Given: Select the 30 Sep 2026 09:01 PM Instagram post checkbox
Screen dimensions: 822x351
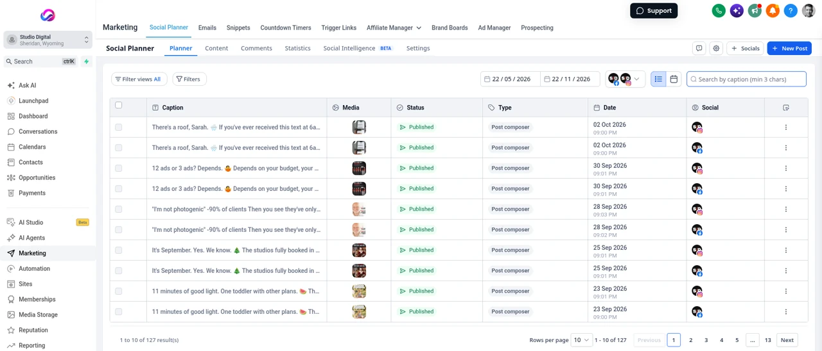Looking at the screenshot, I should (119, 168).
